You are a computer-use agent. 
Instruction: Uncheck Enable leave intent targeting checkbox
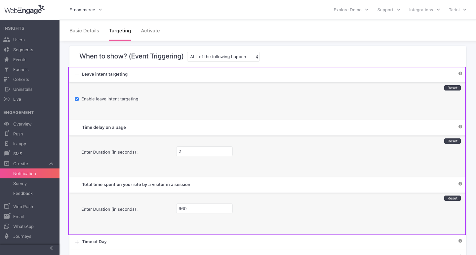(x=77, y=99)
